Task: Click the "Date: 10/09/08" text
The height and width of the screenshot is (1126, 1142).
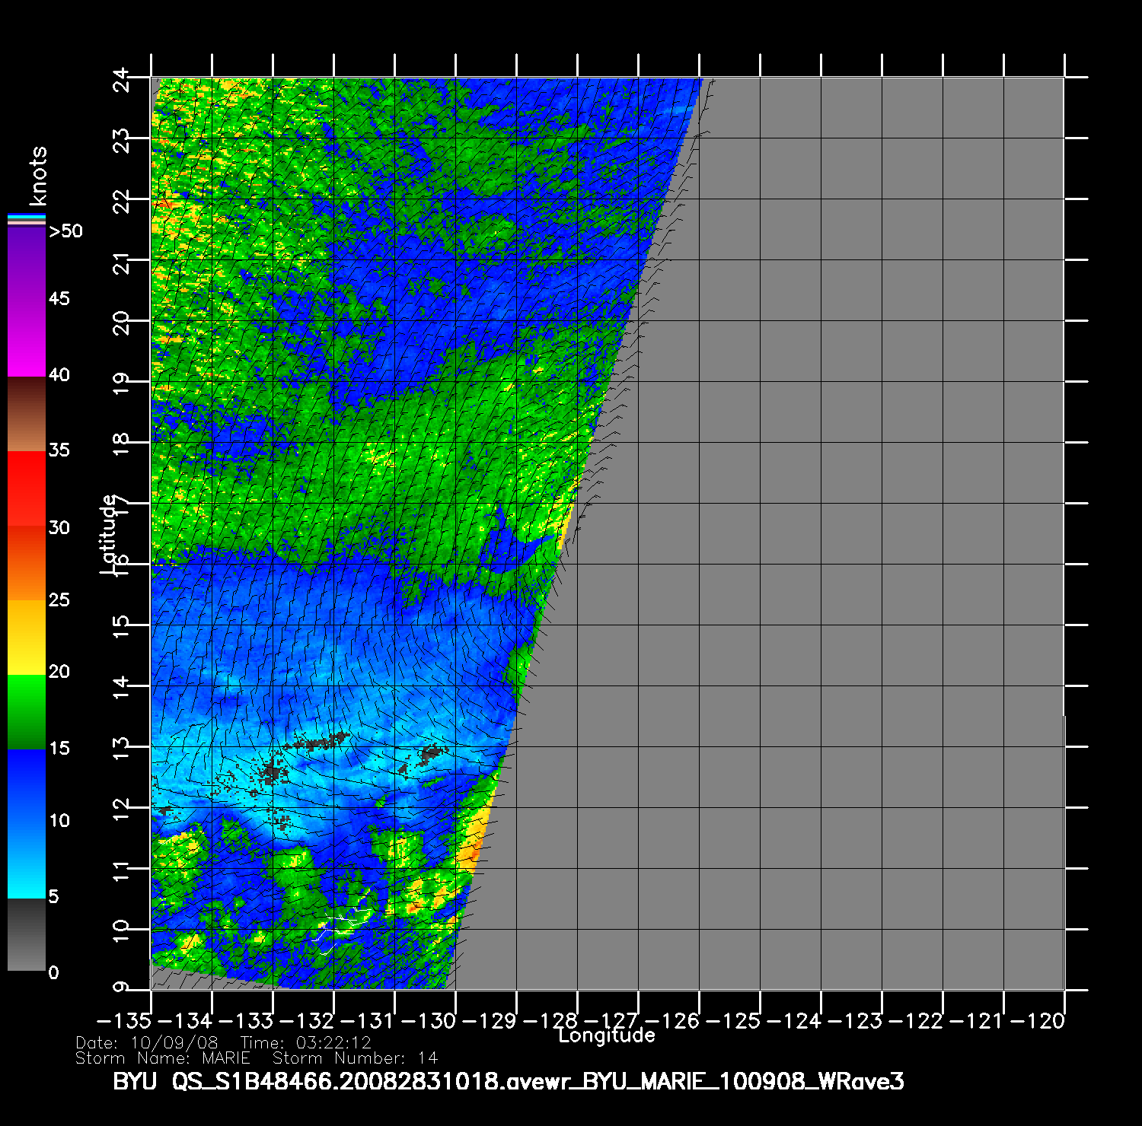Action: [x=146, y=1042]
